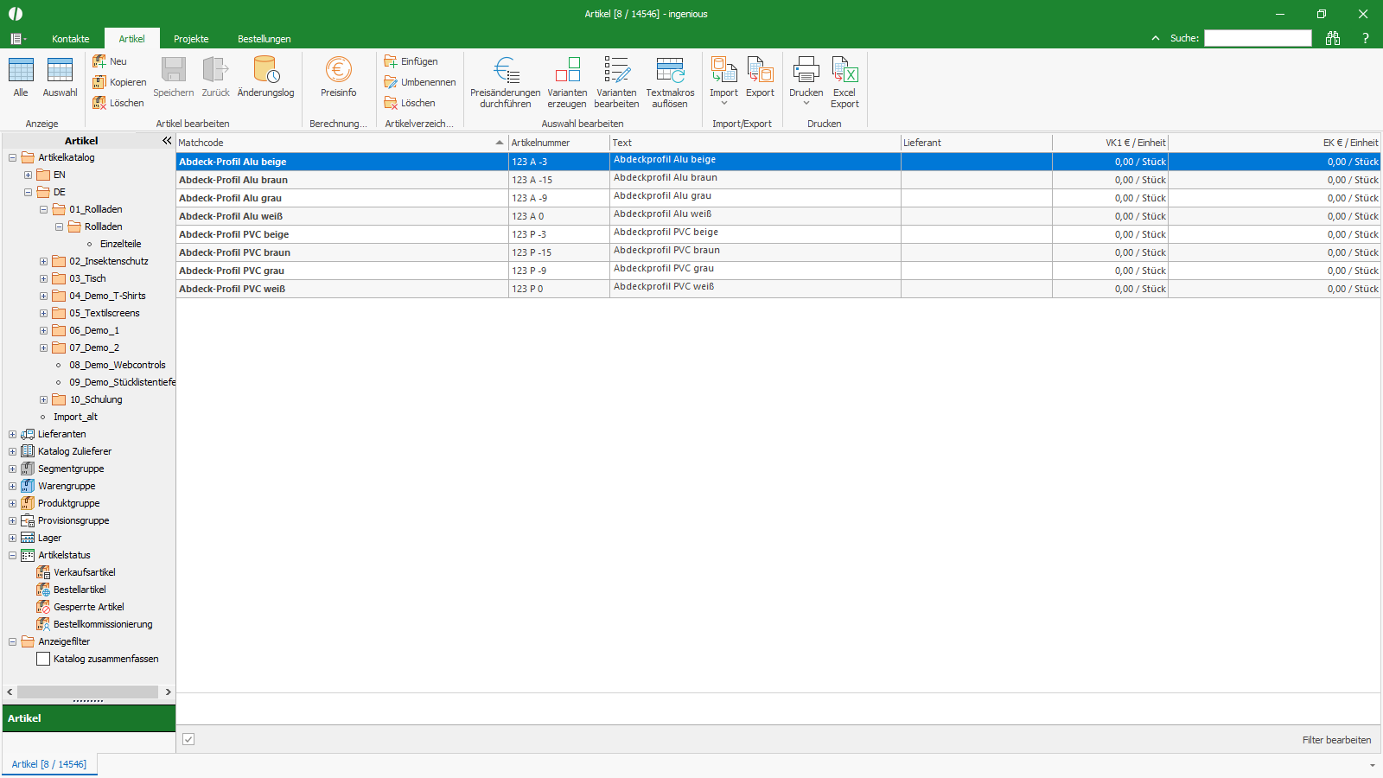Open Preisänderungen durchführen
Screen dimensions: 1383x778
506,83
